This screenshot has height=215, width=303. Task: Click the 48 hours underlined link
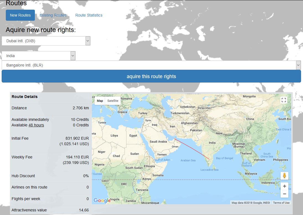tap(36, 125)
